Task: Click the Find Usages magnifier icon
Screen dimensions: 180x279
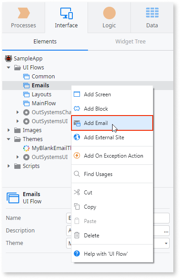Action: (77, 174)
